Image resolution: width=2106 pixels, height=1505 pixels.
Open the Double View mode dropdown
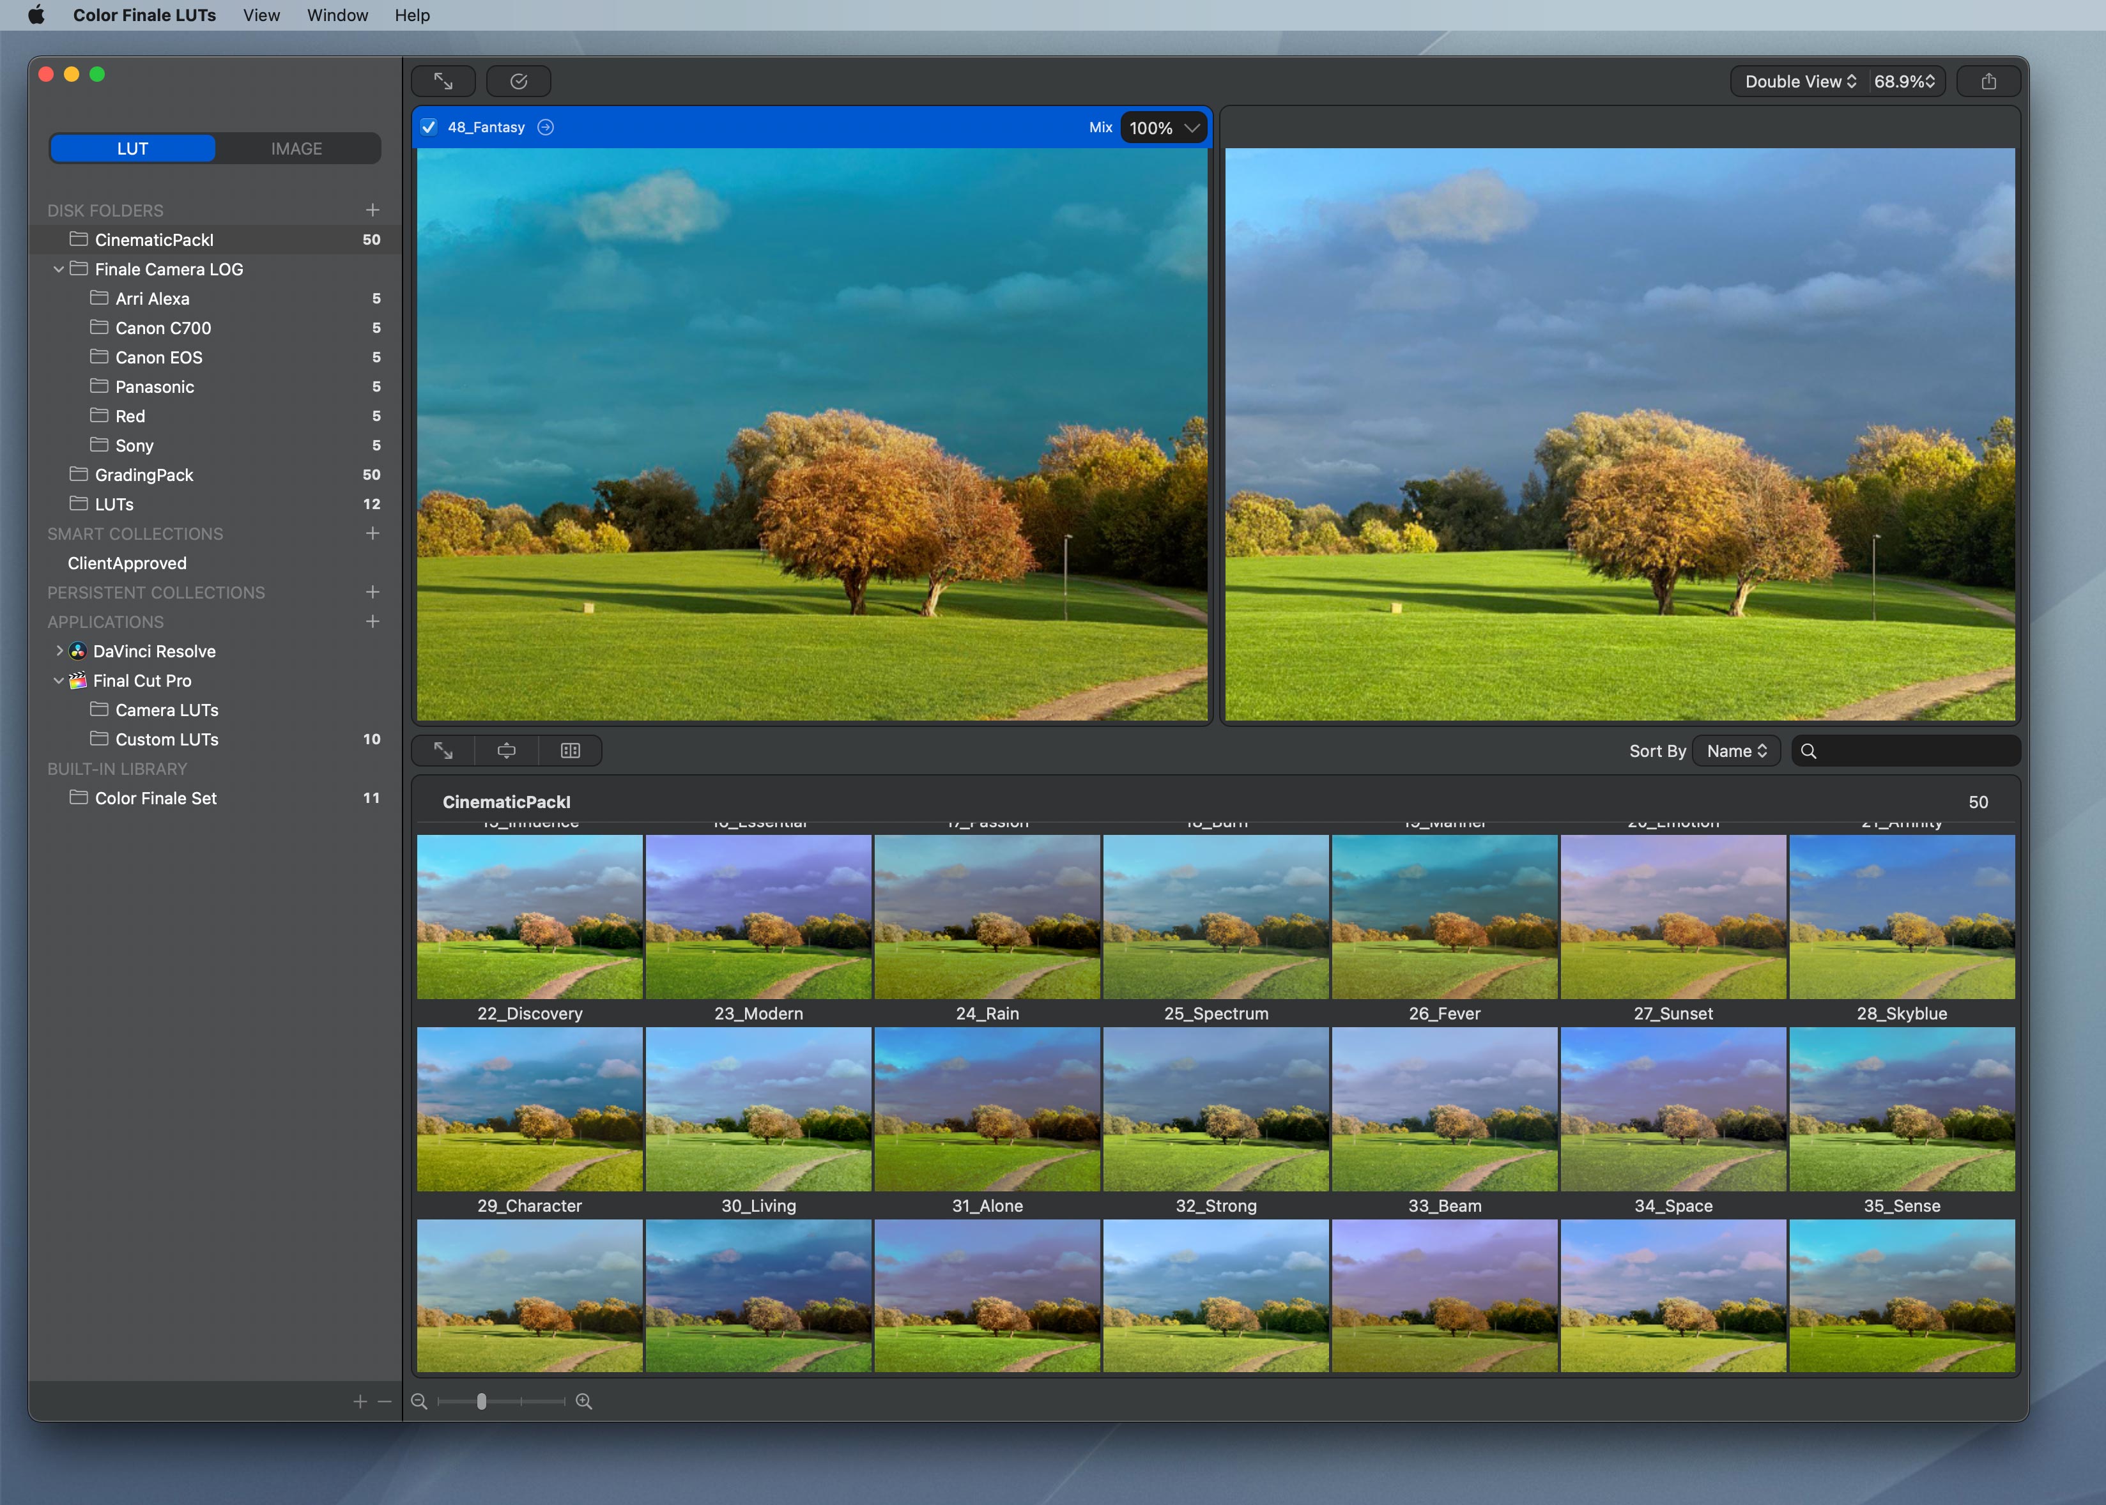[x=1800, y=82]
